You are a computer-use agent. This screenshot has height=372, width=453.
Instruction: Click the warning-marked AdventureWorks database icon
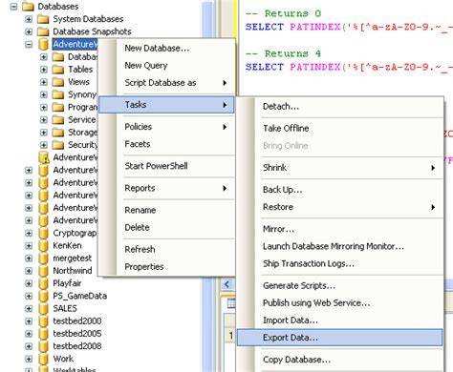point(44,157)
